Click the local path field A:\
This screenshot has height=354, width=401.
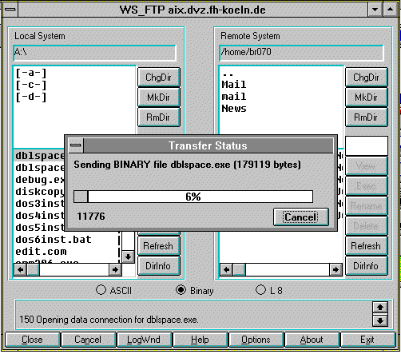pyautogui.click(x=94, y=53)
